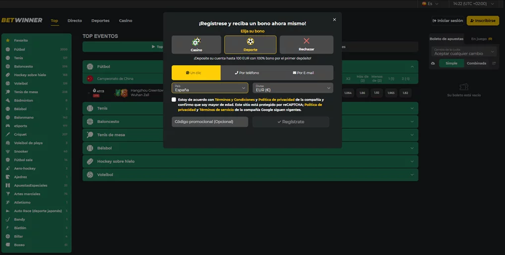Switch to the Top navigation tab
505x255 pixels.
(55, 21)
